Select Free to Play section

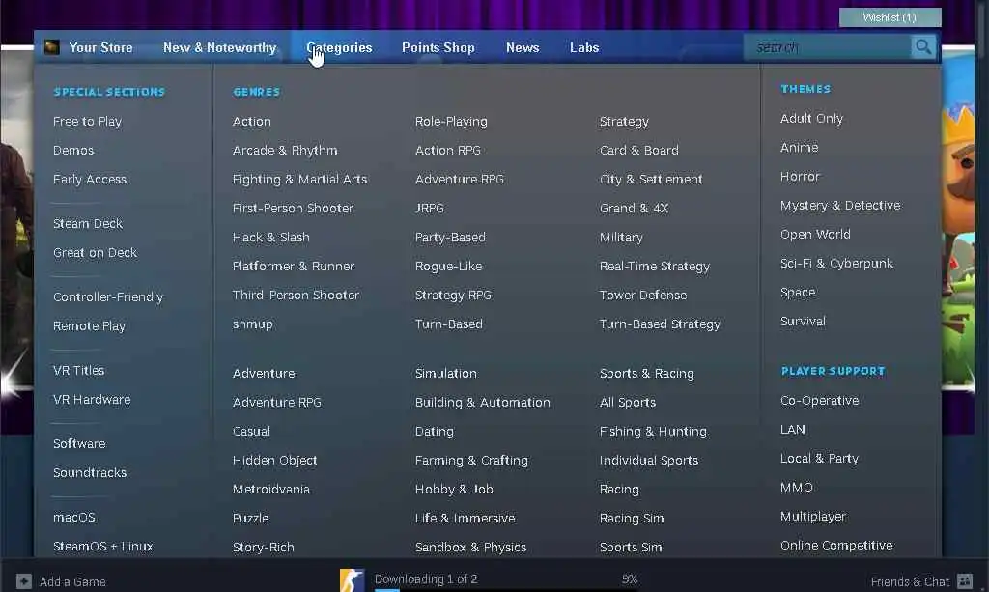(x=87, y=121)
